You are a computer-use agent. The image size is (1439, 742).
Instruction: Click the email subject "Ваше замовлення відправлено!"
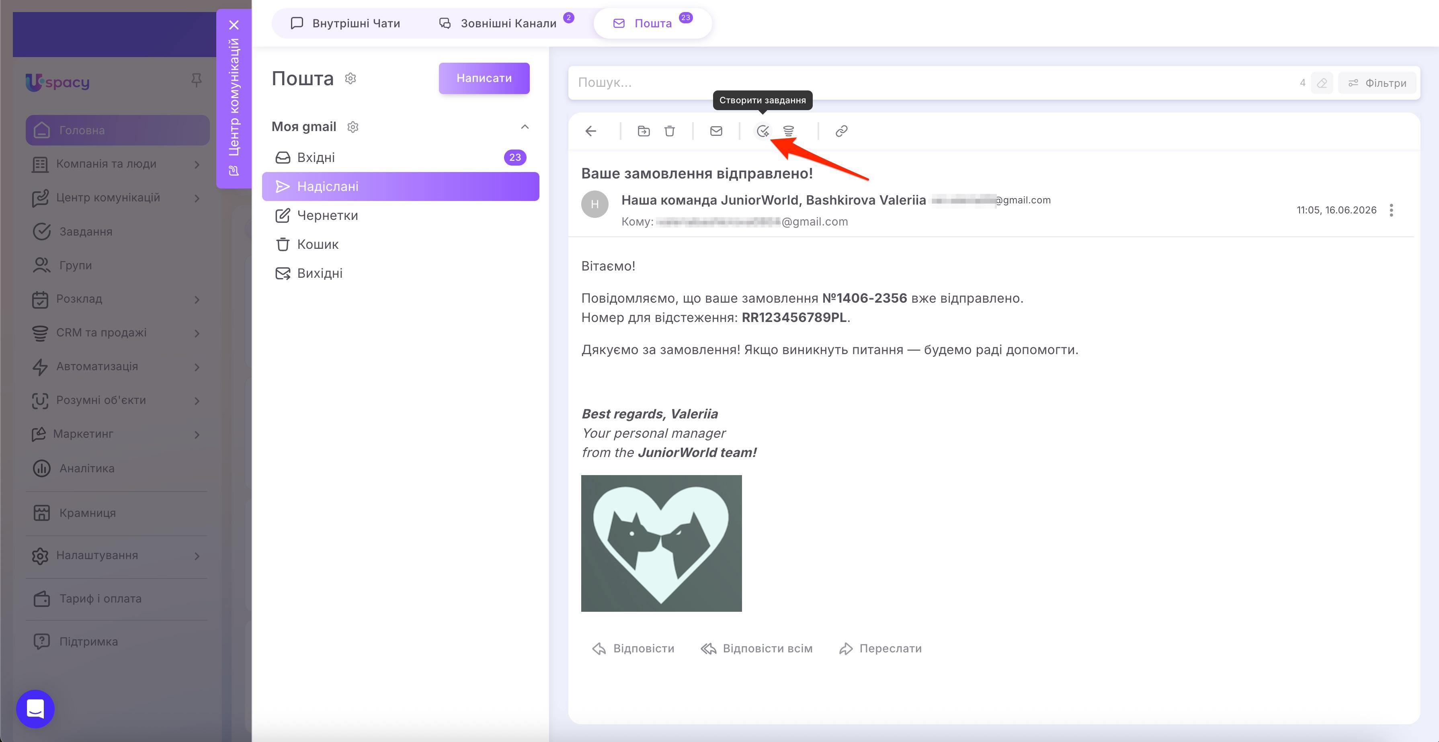[697, 173]
